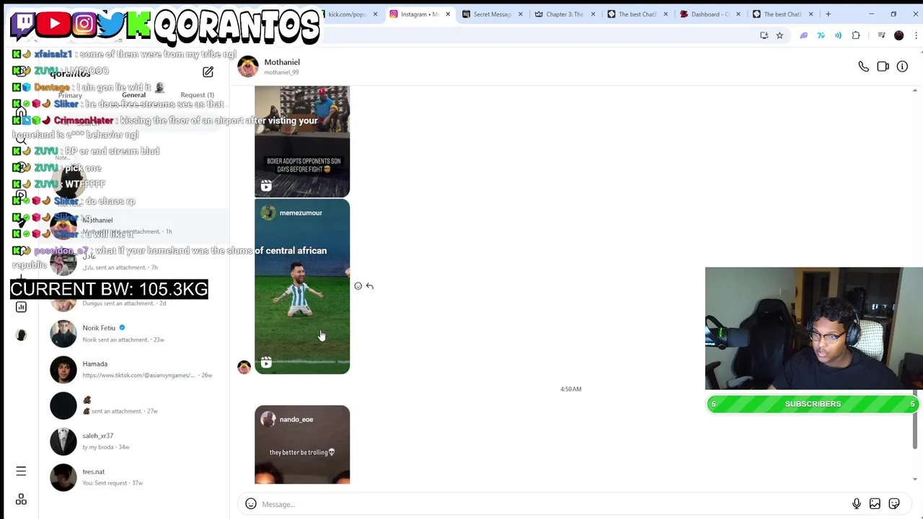Click nando_eoe username on reel
Screen dimensions: 923x519
(x=296, y=420)
